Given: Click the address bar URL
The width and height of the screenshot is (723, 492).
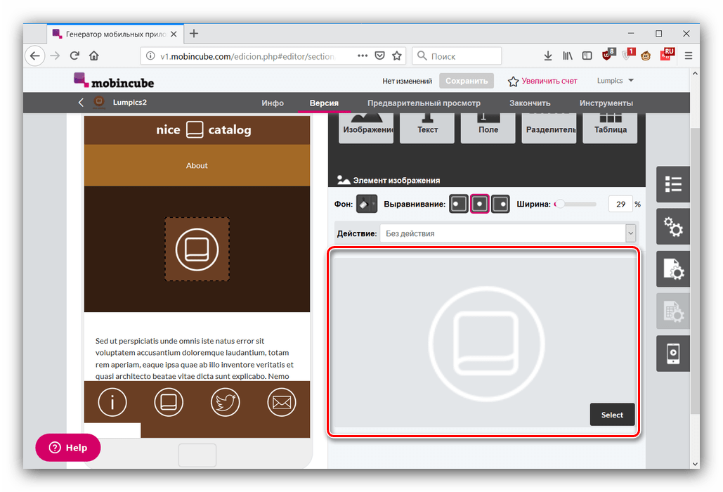Looking at the screenshot, I should point(247,56).
